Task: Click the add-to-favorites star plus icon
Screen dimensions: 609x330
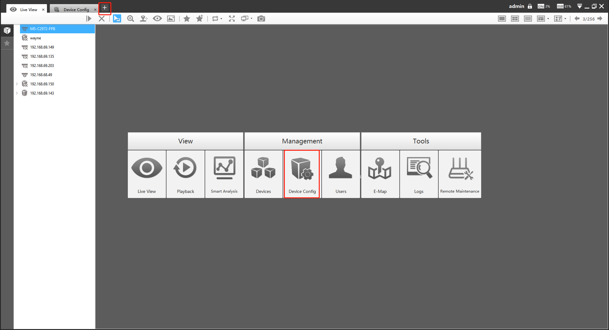Action: point(200,19)
